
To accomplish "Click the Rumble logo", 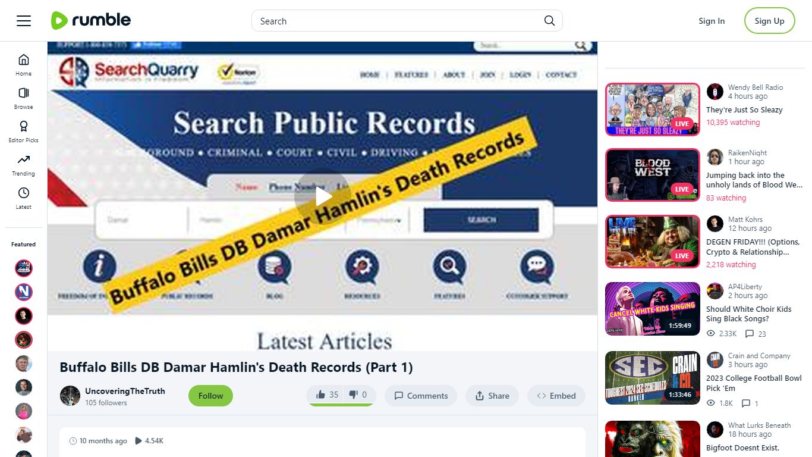I will [91, 21].
